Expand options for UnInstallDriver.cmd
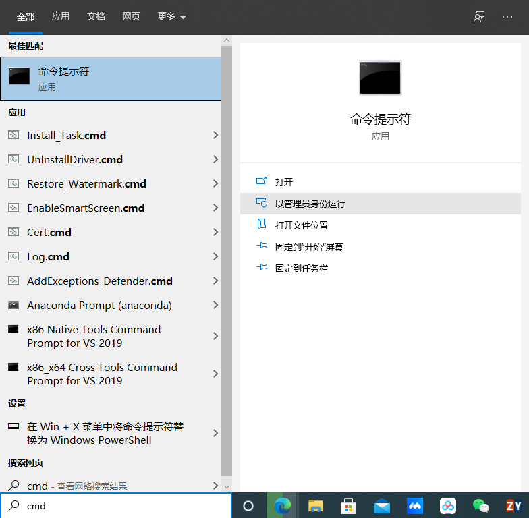Viewport: 529px width, 518px height. [215, 159]
